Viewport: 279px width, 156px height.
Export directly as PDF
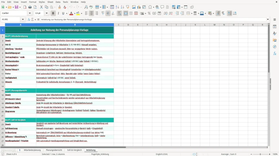pos(25,7)
